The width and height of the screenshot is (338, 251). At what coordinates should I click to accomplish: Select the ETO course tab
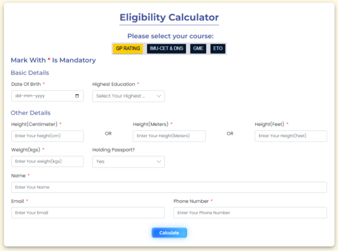pos(217,49)
